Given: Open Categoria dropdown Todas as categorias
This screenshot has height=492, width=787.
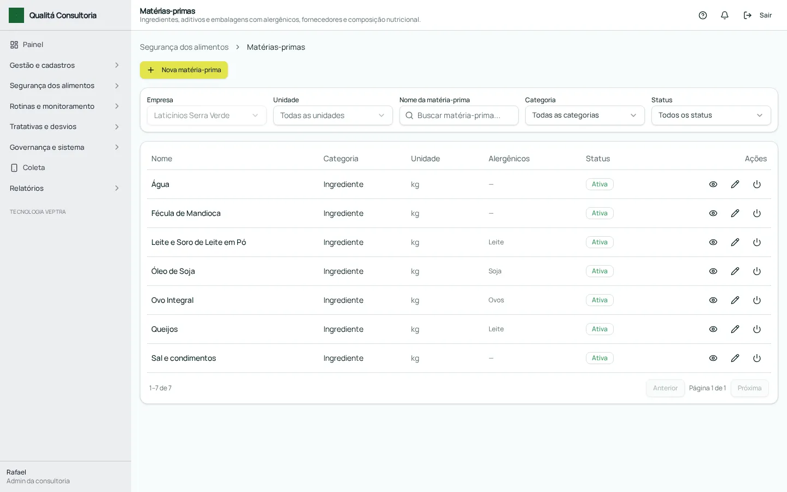Looking at the screenshot, I should click(x=585, y=115).
